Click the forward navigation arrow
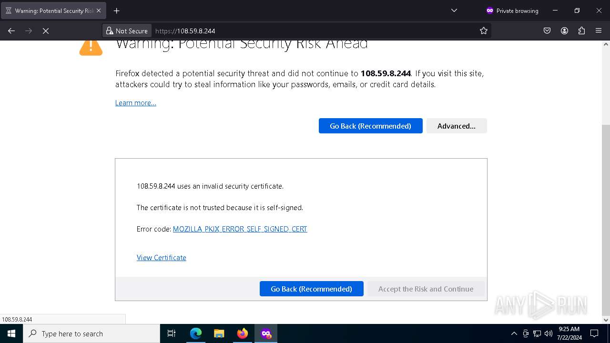This screenshot has width=610, height=343. click(29, 30)
